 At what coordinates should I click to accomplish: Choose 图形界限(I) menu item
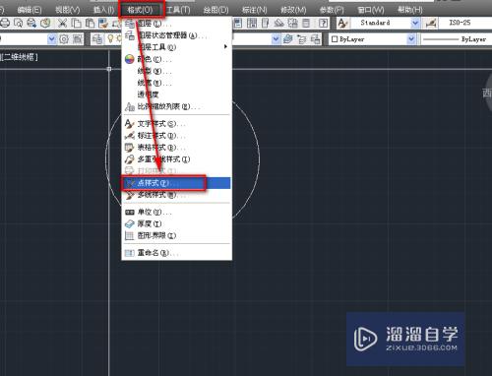pos(177,235)
